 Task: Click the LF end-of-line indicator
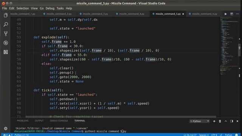point(221,135)
